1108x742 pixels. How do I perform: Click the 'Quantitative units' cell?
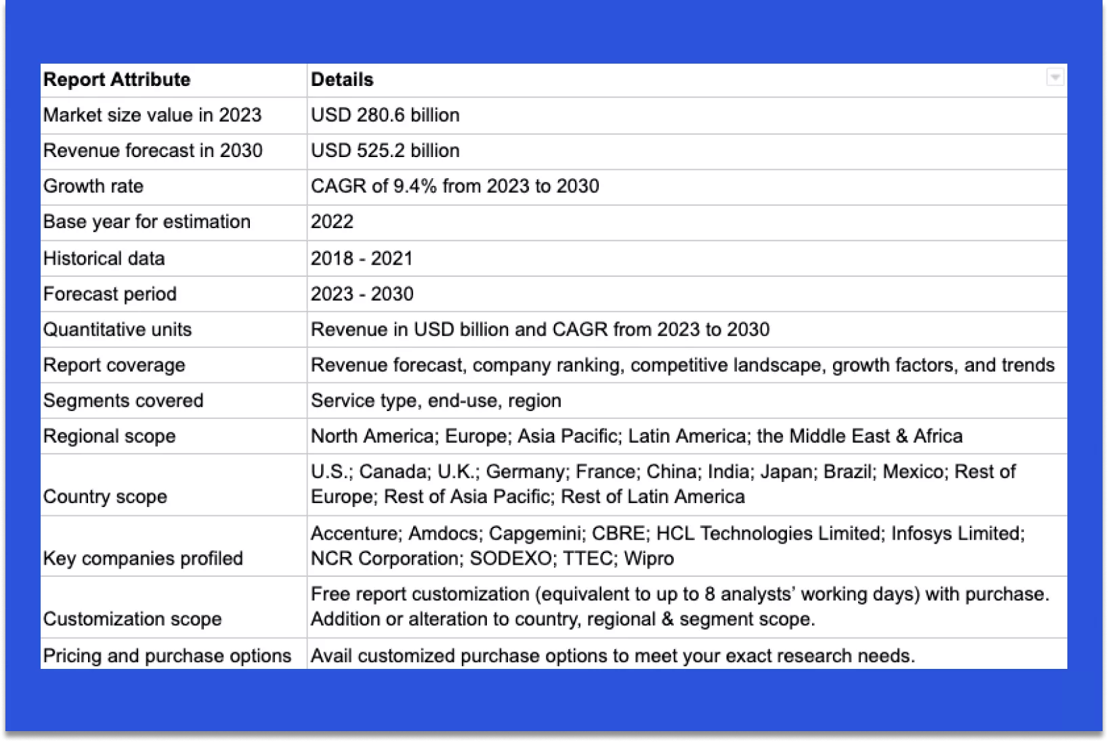pyautogui.click(x=173, y=330)
